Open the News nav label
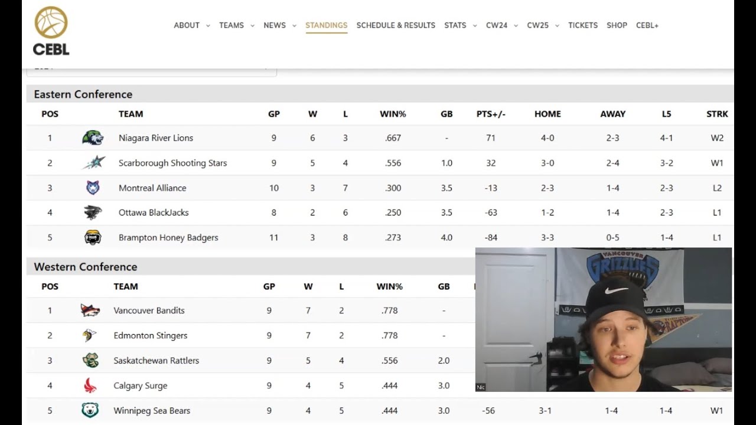Screen dimensions: 756x425 point(275,25)
